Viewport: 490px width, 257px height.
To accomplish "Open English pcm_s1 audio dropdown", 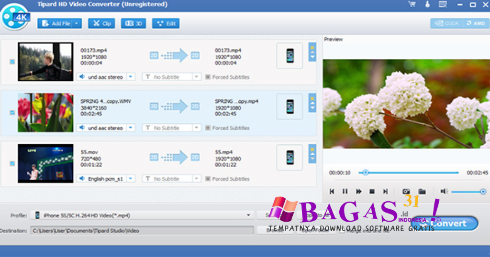I will pos(131,178).
